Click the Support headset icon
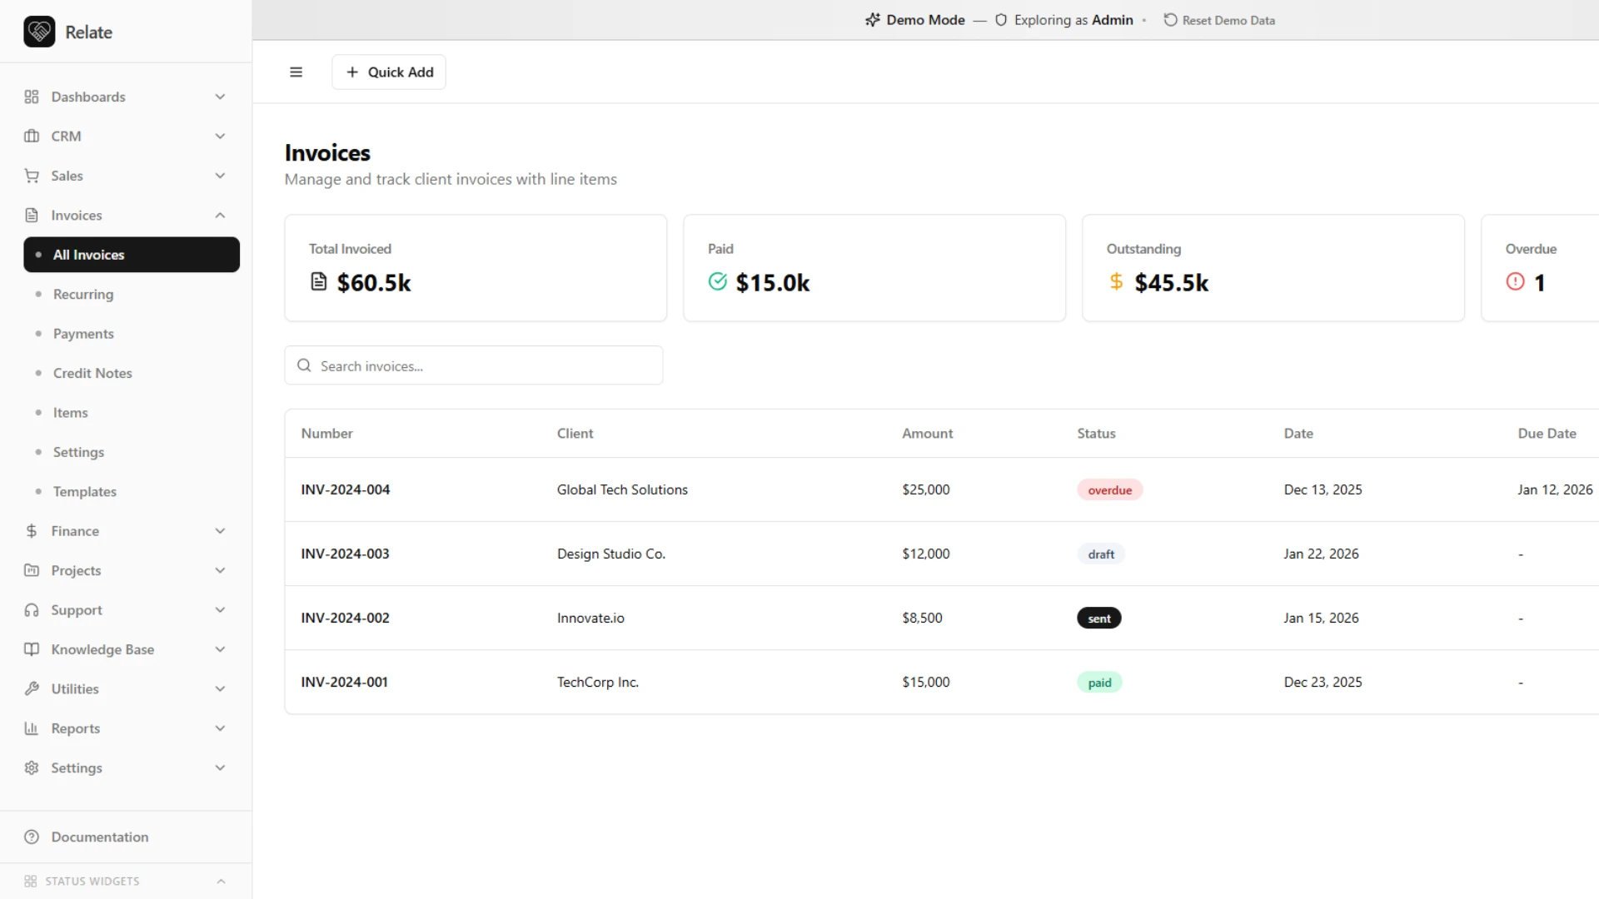1599x899 pixels. point(32,610)
